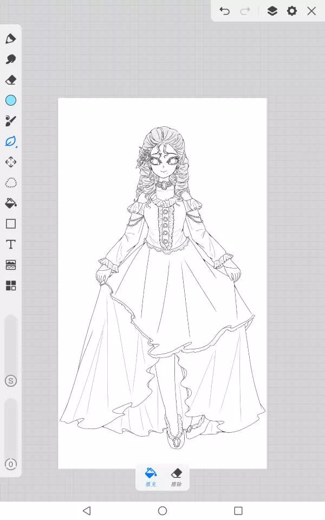This screenshot has height=520, width=325.
Task: Pick the eraser tool in the sidebar
Action: click(x=11, y=80)
